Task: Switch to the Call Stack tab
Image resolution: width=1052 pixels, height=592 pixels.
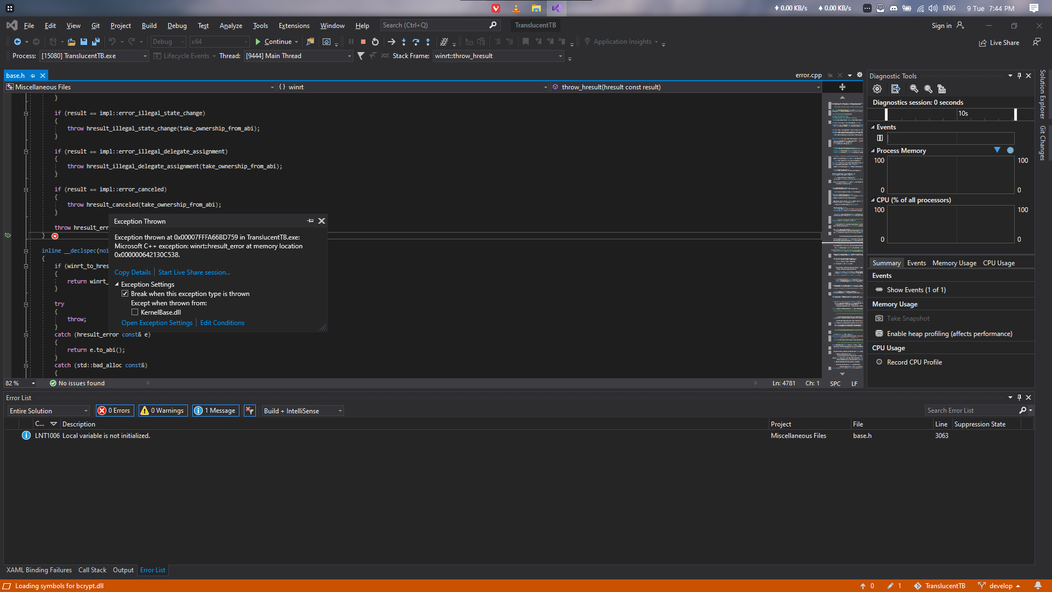Action: coord(92,570)
